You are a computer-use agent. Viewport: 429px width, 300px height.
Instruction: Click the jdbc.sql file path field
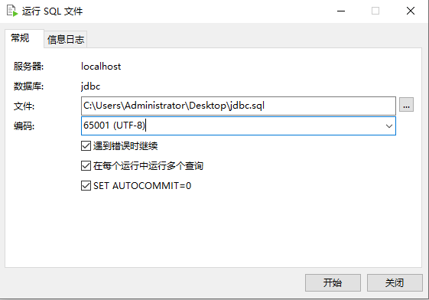(x=239, y=106)
